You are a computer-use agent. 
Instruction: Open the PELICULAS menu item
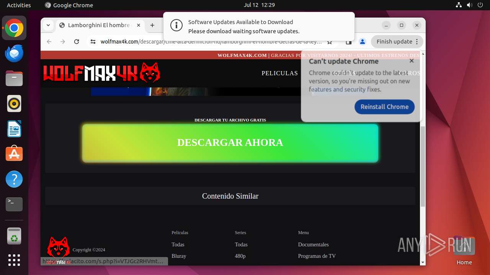(x=279, y=73)
